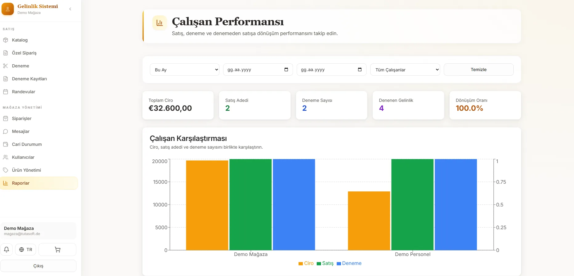Click the Deneme Kayıtları file icon
The height and width of the screenshot is (276, 574).
(6, 79)
